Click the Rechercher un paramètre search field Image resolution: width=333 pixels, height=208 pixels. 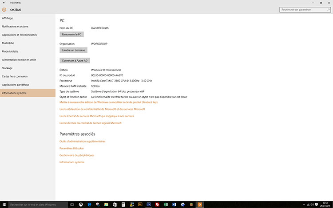coord(305,10)
